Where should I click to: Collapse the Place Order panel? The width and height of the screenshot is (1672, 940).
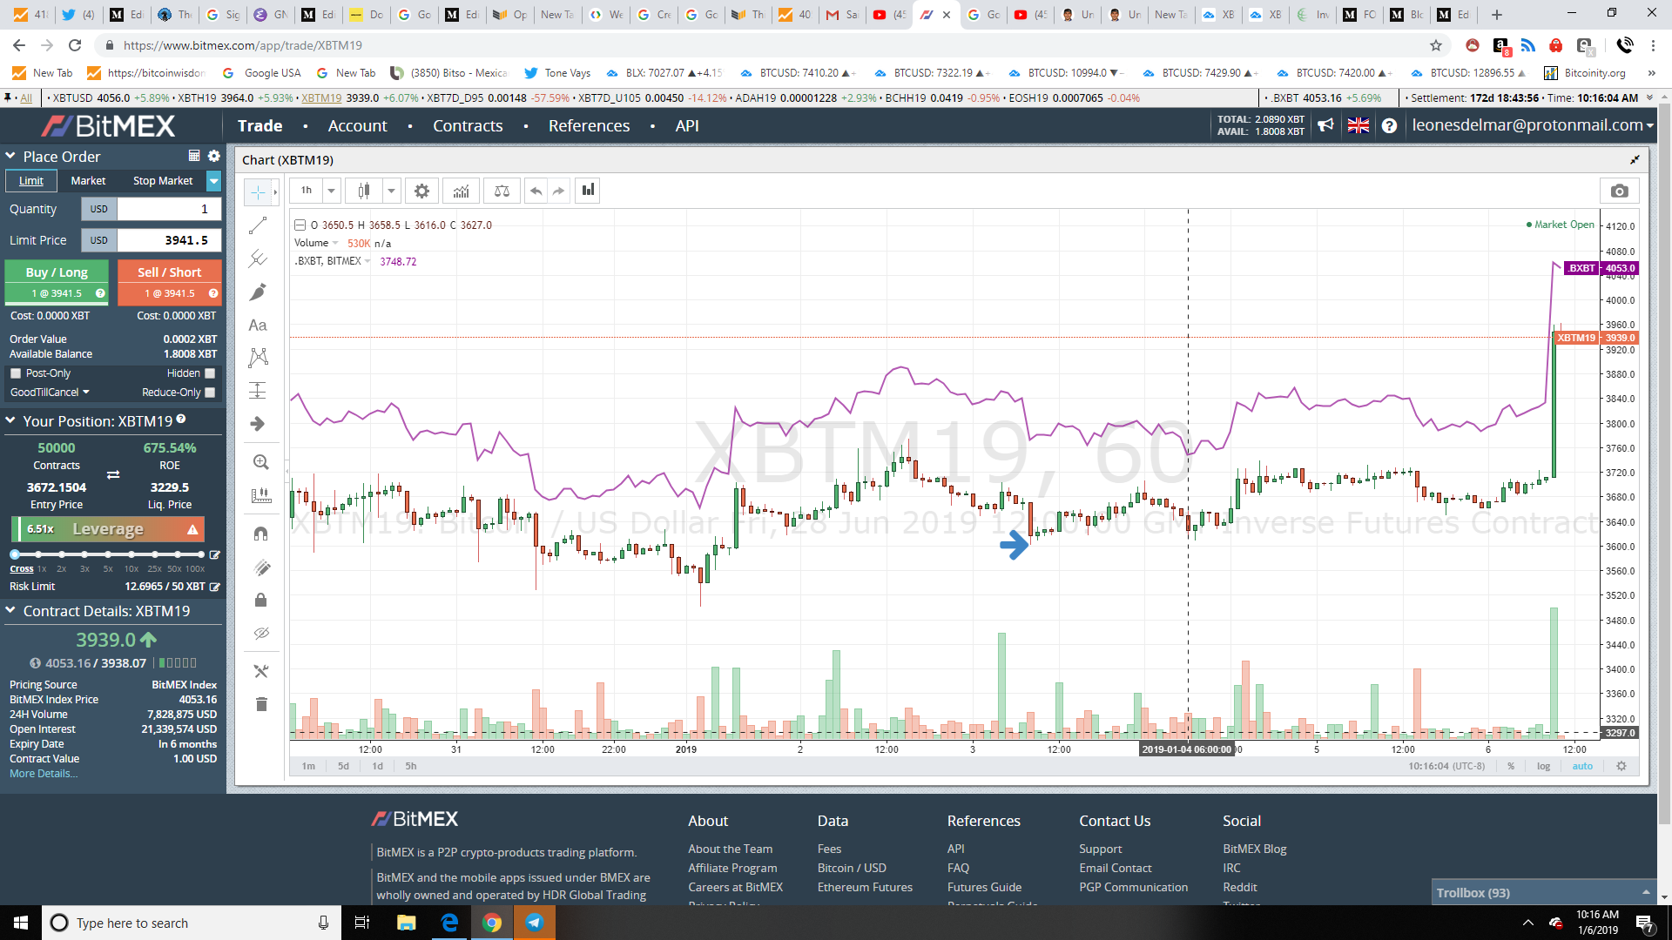10,156
